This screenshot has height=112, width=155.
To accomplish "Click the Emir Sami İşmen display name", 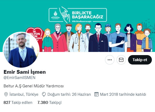I will (x=25, y=72).
